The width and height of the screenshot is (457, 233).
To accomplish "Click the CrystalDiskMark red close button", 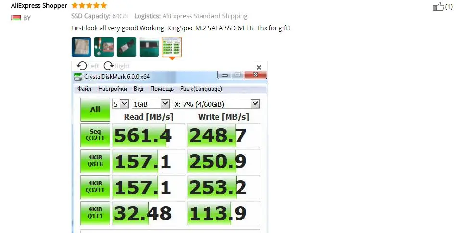I will [255, 75].
